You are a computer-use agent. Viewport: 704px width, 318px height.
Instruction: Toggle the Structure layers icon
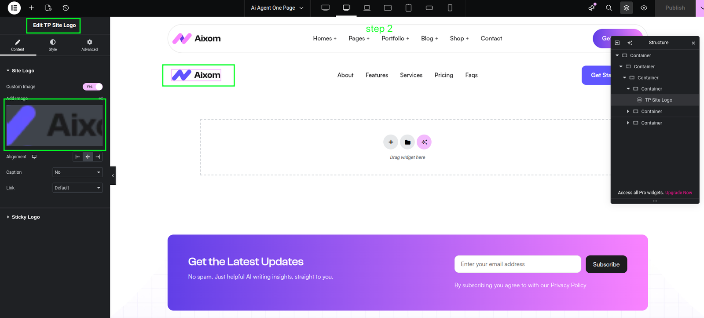point(627,8)
